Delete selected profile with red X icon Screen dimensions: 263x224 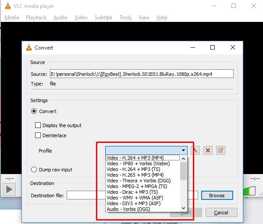[208, 150]
